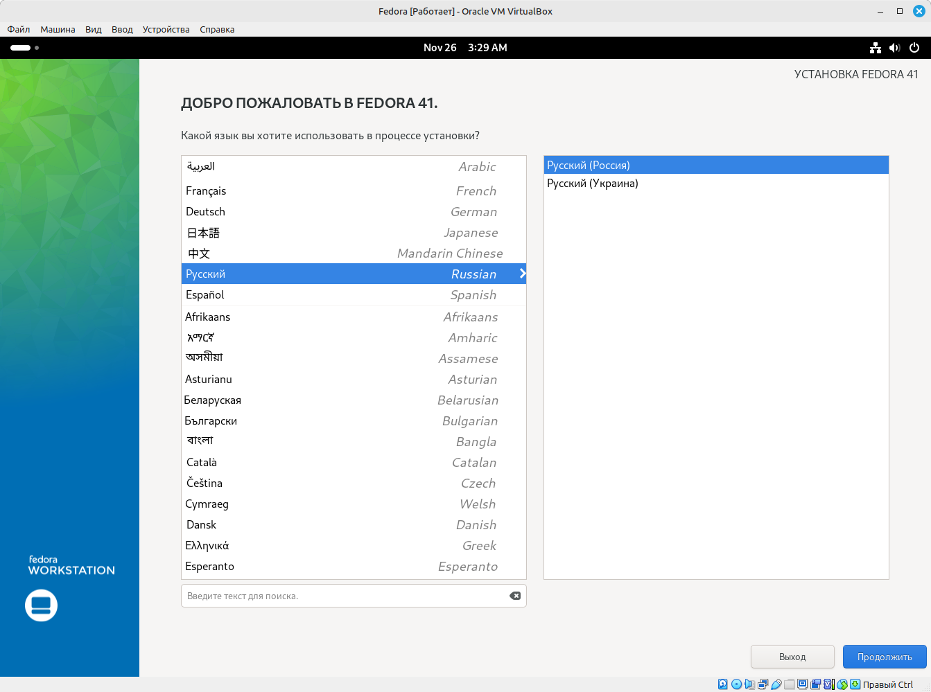Viewport: 931px width, 692px height.
Task: Select Asturianu (Asturian) language
Action: click(x=354, y=379)
